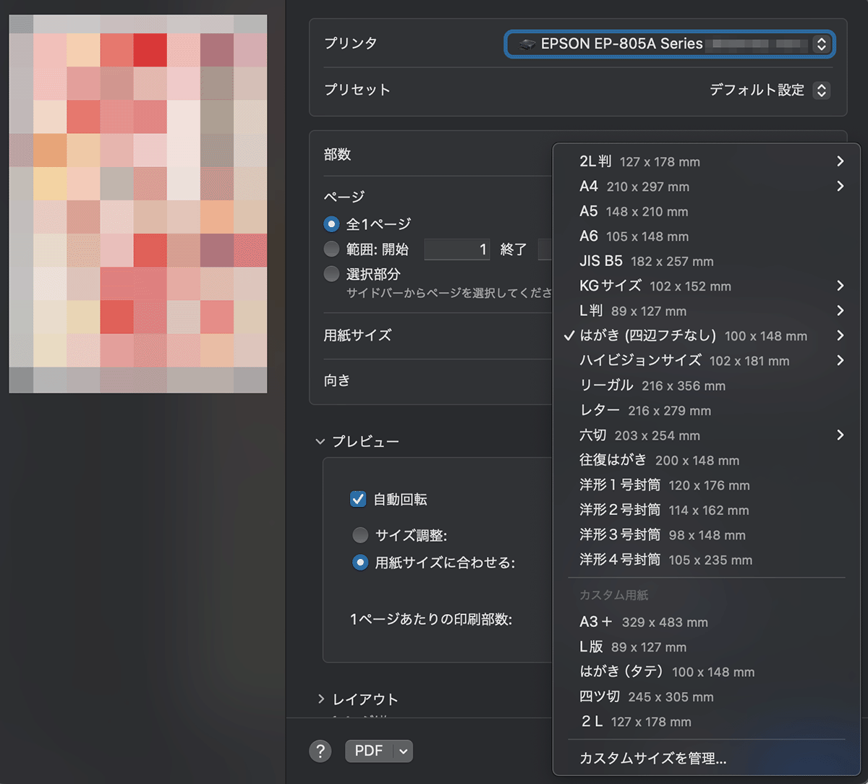Choose 六切 203 x 254 mm
The width and height of the screenshot is (868, 784).
pos(707,435)
